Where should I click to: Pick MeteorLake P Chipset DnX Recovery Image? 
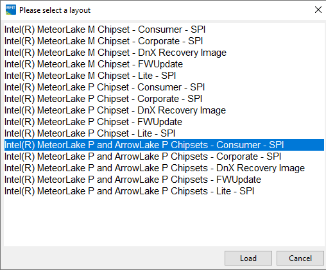164,110
